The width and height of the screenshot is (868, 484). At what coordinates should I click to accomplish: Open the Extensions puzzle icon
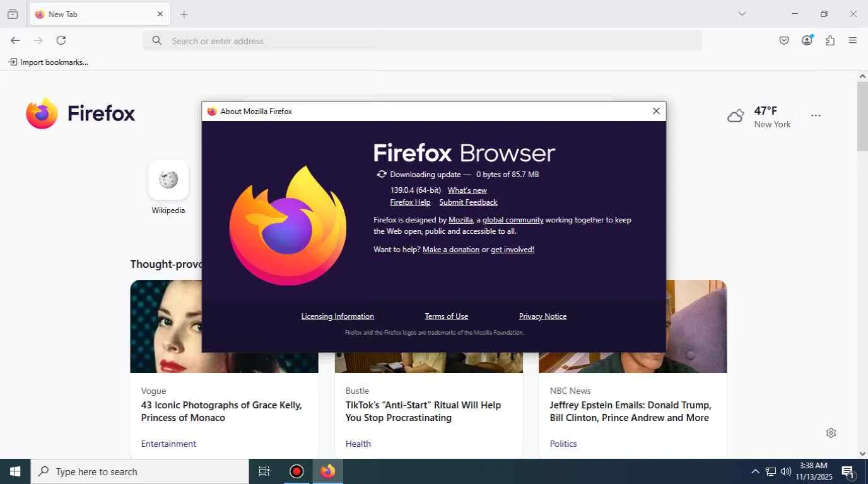830,40
